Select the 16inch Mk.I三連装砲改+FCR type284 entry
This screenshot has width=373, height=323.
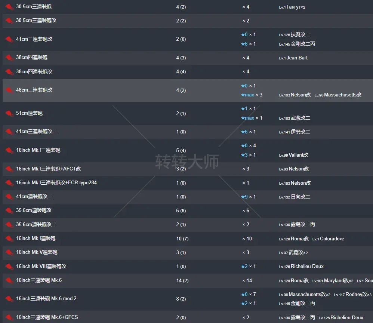pos(56,183)
